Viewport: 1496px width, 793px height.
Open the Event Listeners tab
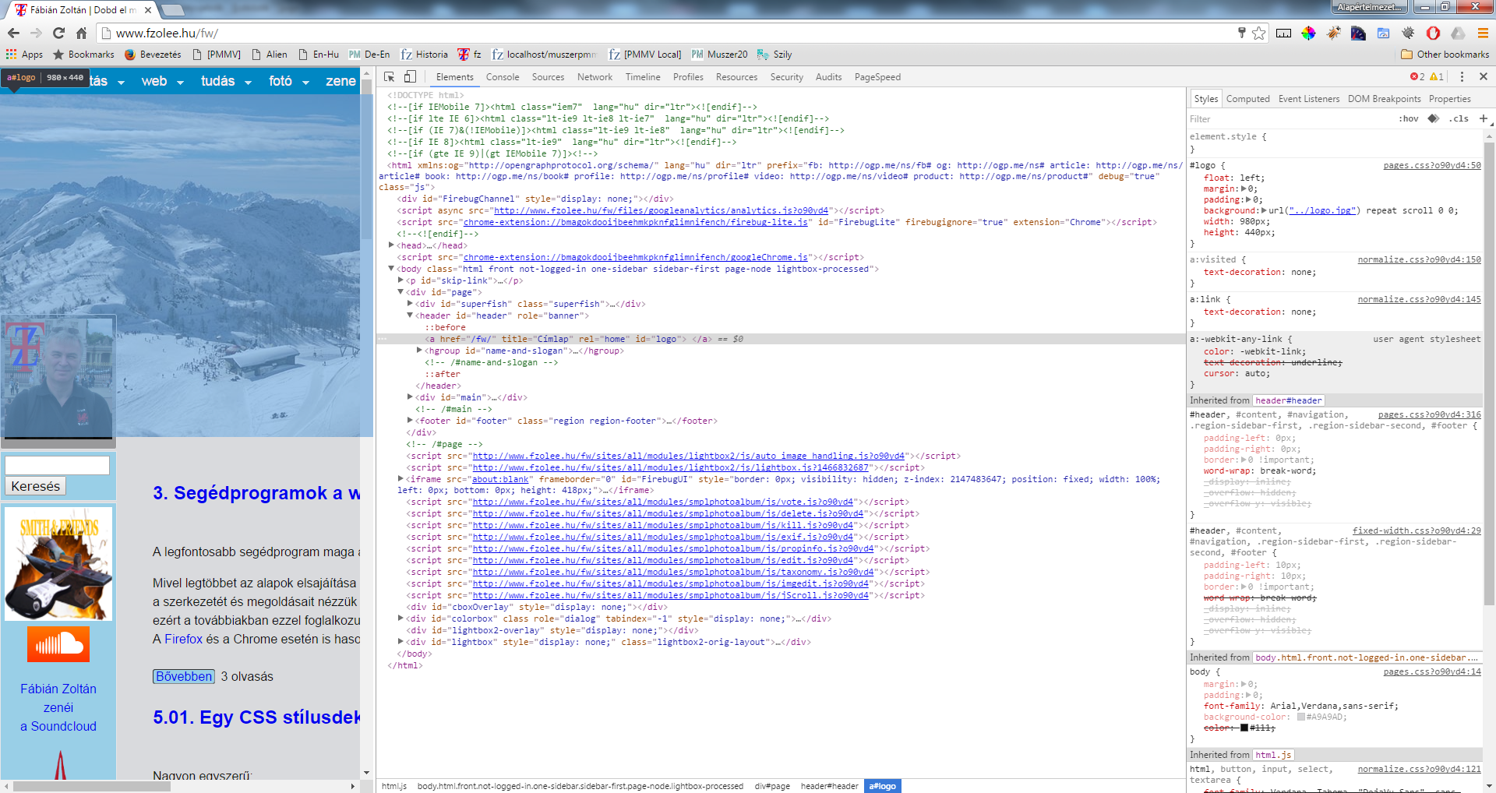coord(1309,99)
